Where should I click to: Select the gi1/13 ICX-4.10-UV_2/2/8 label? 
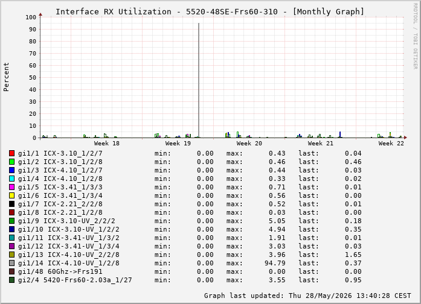coord(69,255)
